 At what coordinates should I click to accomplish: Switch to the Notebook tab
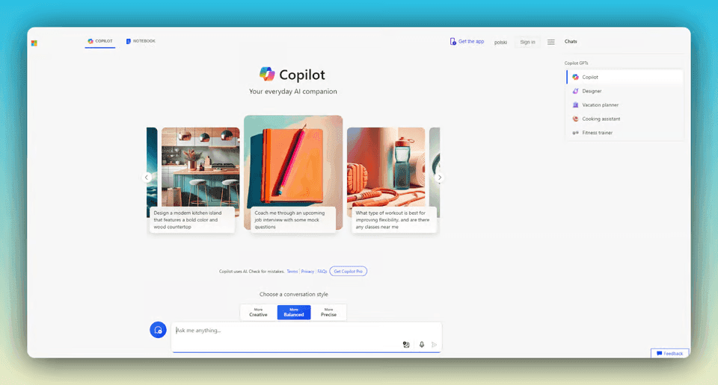(141, 41)
